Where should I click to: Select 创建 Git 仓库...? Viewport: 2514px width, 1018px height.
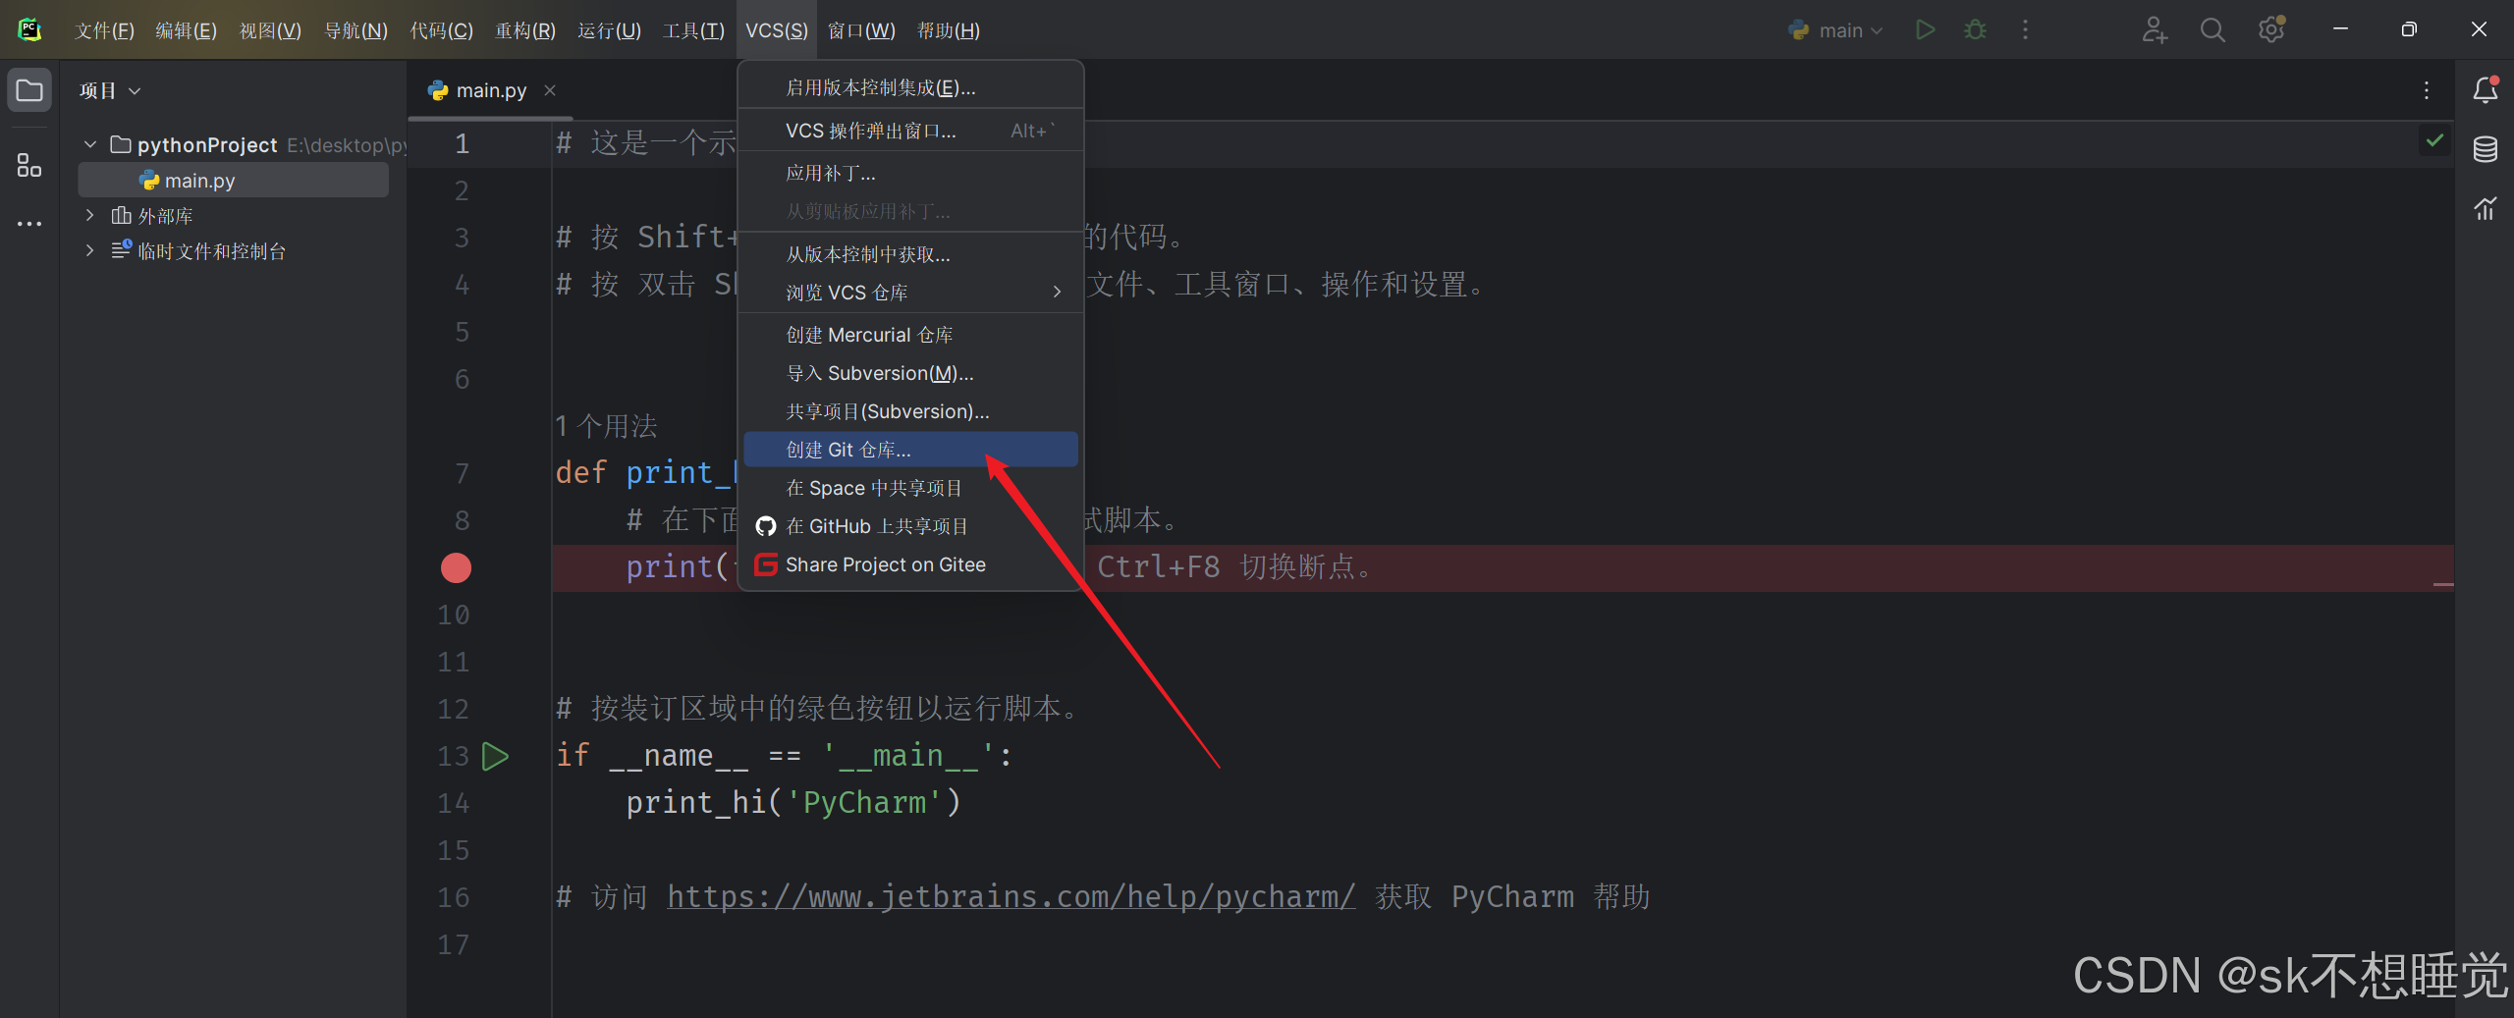pos(911,450)
